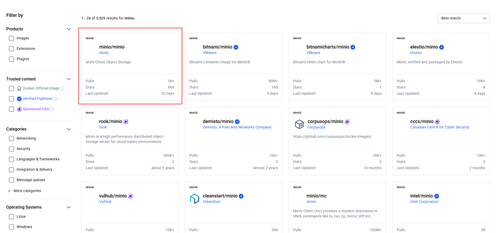Click Verified Publisher info icon
Screen dimensions: 496x233
point(56,99)
